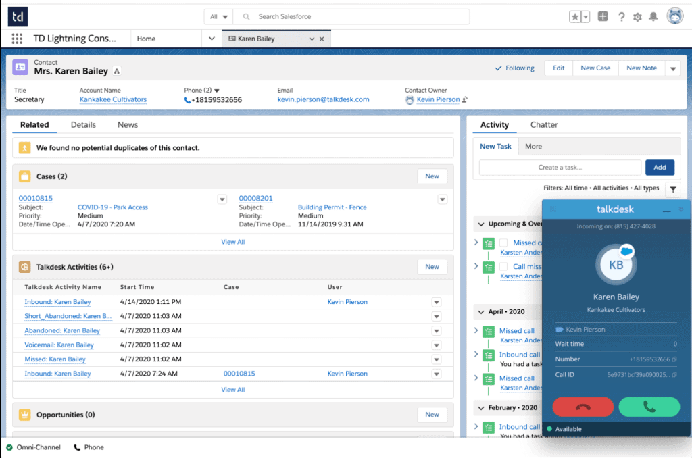Click the Search Salesforce field

[351, 17]
